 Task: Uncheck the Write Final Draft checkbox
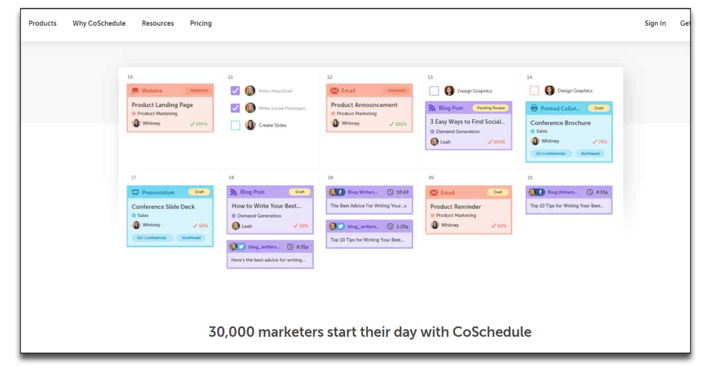[235, 91]
